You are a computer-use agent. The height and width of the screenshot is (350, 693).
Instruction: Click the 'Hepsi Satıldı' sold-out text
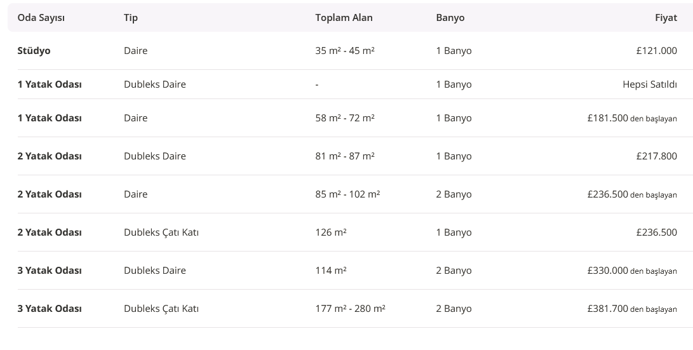point(650,84)
